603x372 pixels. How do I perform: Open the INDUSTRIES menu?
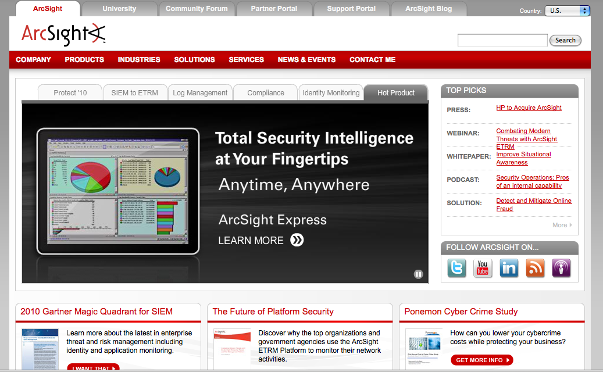[x=139, y=59]
